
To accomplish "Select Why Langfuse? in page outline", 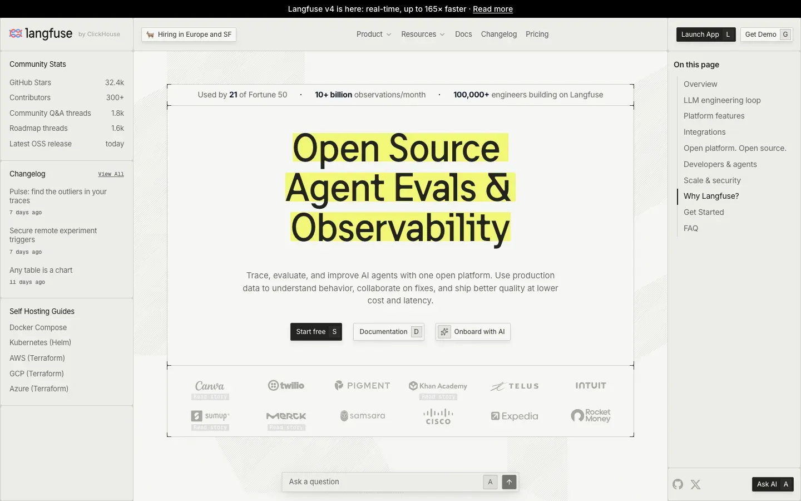I will (x=711, y=196).
